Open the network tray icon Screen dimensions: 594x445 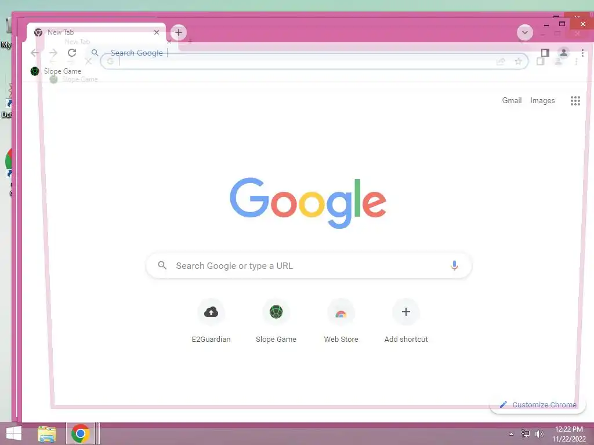[x=526, y=433]
